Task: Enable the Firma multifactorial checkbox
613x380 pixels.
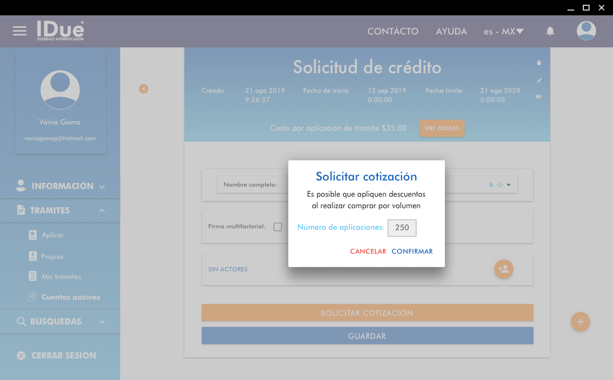Action: (278, 227)
